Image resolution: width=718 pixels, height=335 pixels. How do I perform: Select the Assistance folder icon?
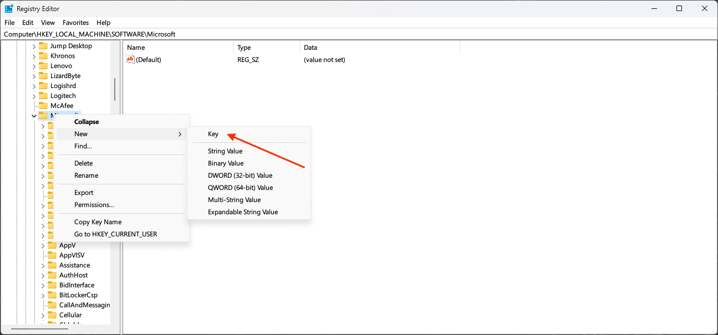[52, 265]
